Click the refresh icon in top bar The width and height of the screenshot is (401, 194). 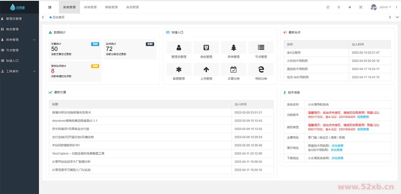point(328,7)
